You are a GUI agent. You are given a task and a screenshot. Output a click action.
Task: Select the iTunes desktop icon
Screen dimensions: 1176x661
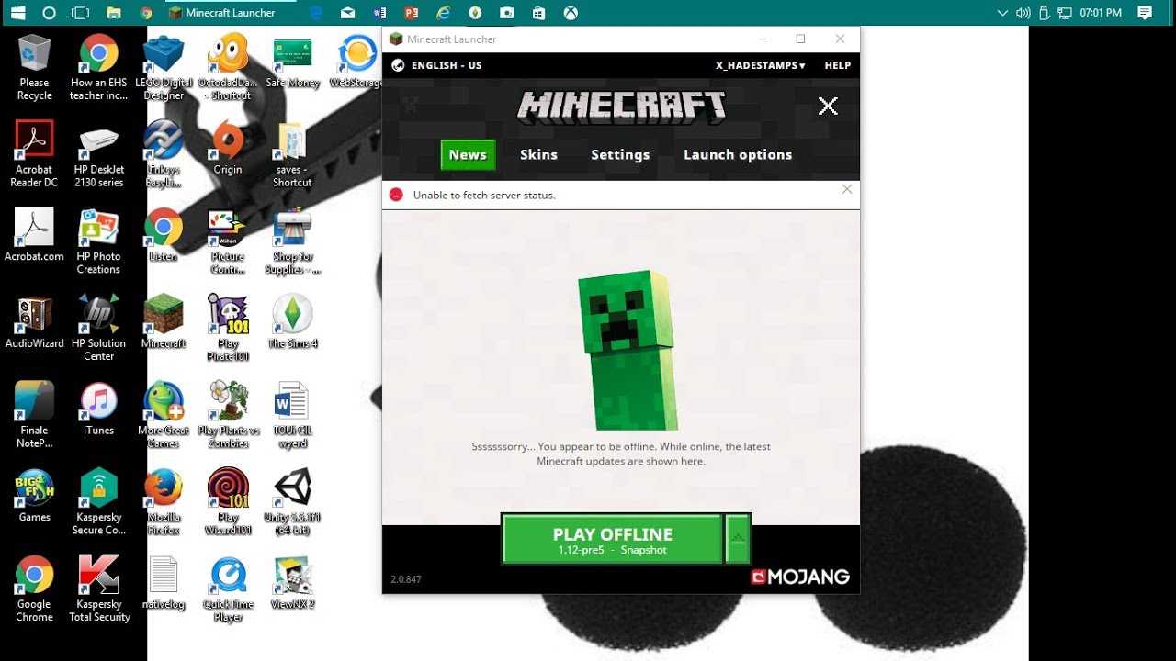(x=98, y=409)
